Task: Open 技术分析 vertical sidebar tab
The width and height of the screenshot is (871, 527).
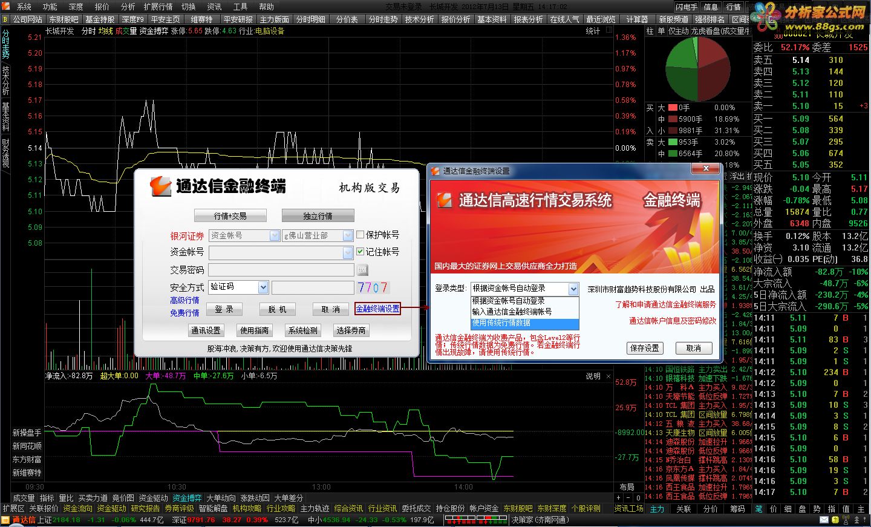Action: (x=5, y=80)
